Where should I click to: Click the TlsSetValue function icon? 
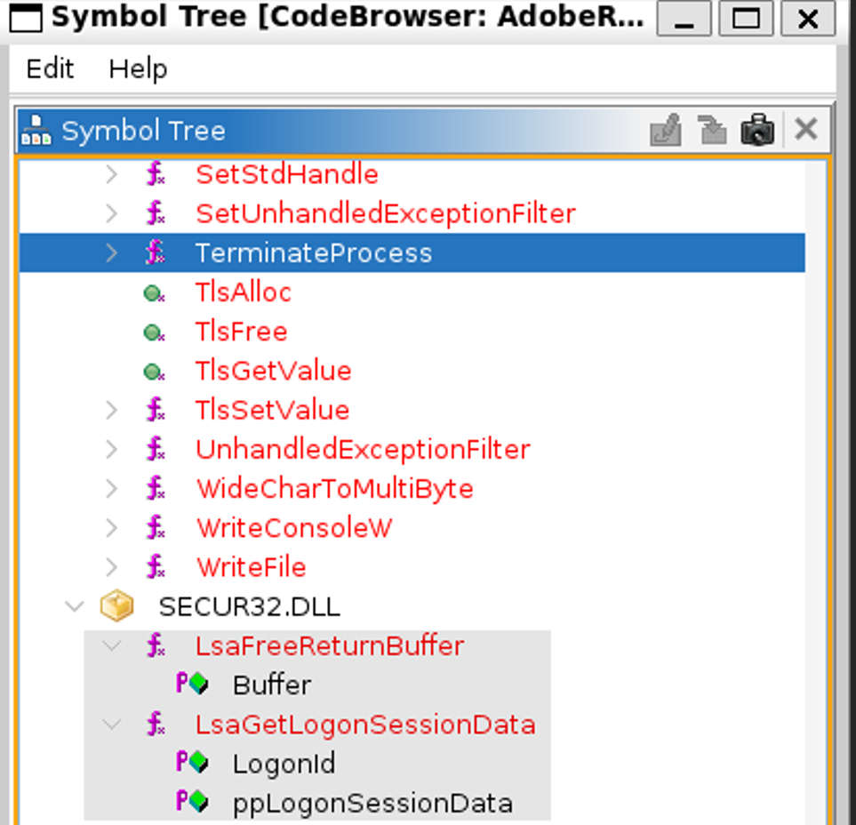point(155,410)
